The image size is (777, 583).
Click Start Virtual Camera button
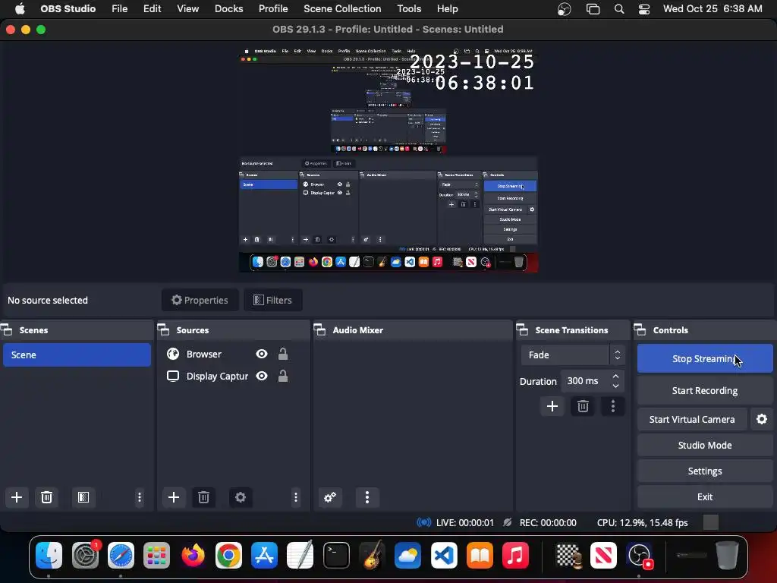[x=692, y=419]
